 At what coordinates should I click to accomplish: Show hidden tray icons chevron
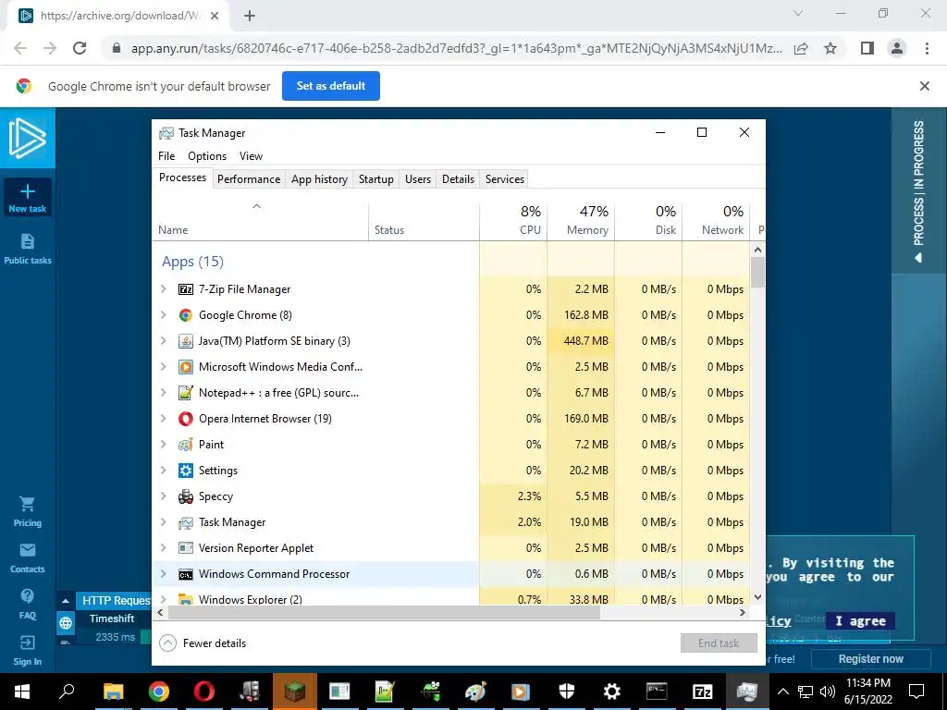coord(782,692)
